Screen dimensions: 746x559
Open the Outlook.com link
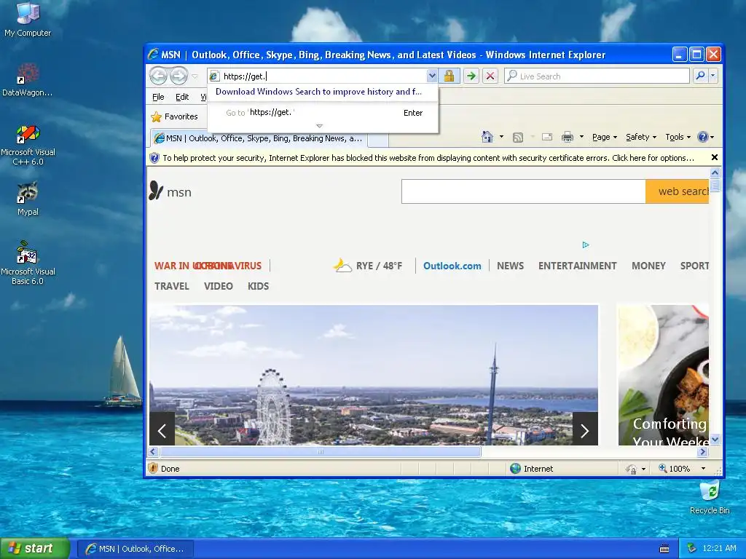(x=452, y=266)
